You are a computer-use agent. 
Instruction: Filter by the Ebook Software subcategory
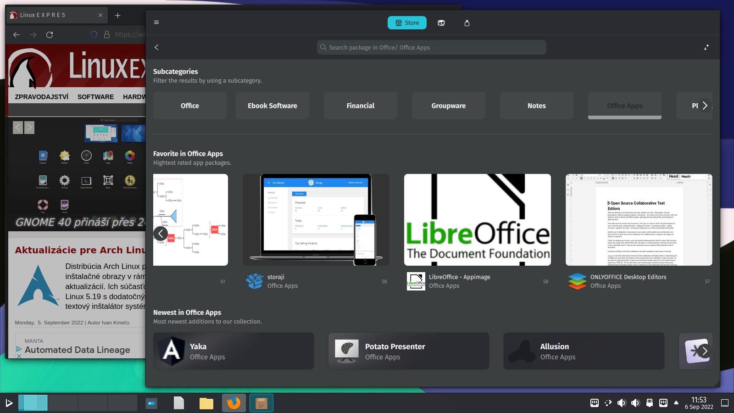click(x=272, y=106)
